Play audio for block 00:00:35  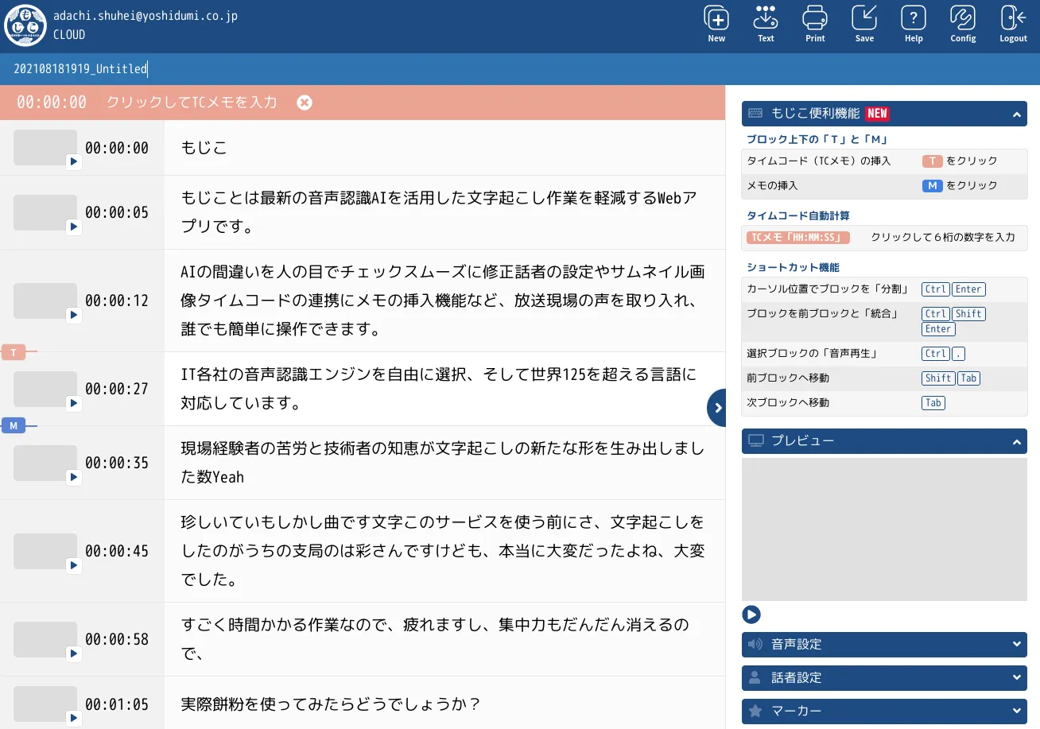click(73, 477)
